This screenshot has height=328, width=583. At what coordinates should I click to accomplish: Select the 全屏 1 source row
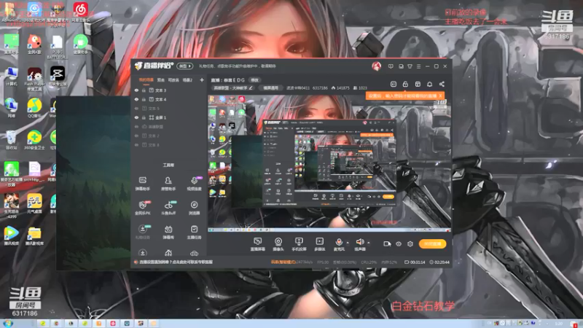[168, 117]
